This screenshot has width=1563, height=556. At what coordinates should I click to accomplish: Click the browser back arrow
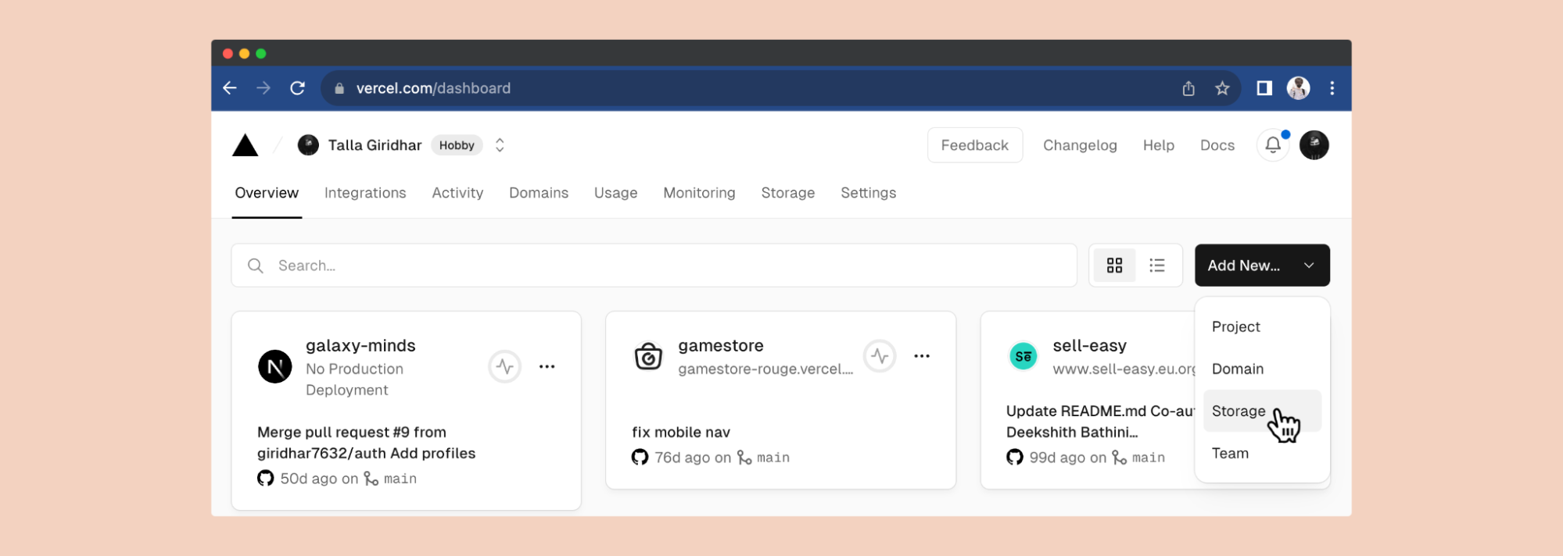pyautogui.click(x=230, y=88)
